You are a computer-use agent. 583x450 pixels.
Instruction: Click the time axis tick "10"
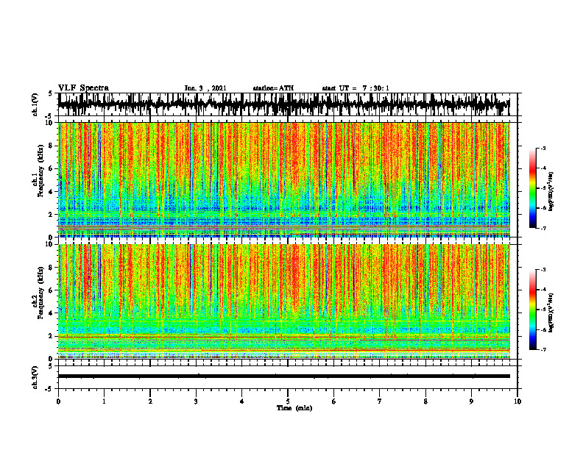point(517,401)
